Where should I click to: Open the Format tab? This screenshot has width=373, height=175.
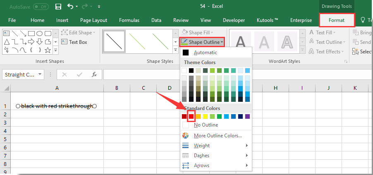337,20
